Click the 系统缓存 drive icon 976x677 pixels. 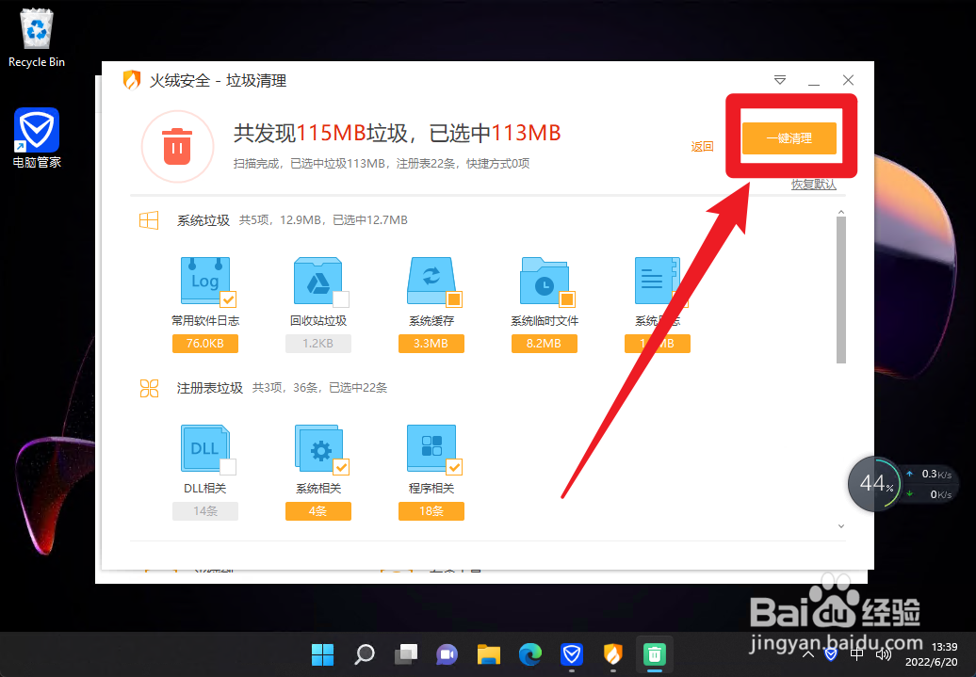pos(431,281)
